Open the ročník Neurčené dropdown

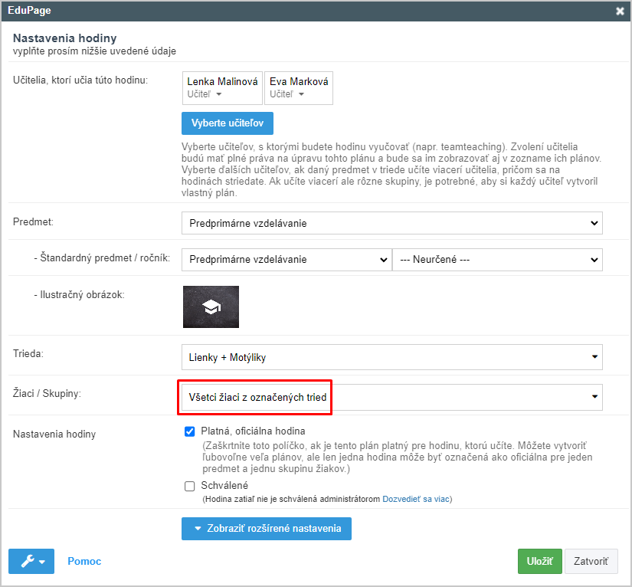497,259
